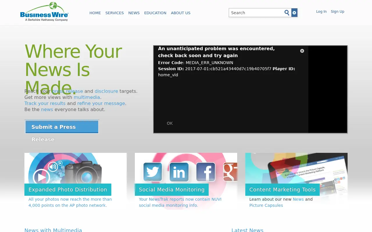Open the HOME menu item
Viewport: 372px width, 232px height.
(x=95, y=13)
